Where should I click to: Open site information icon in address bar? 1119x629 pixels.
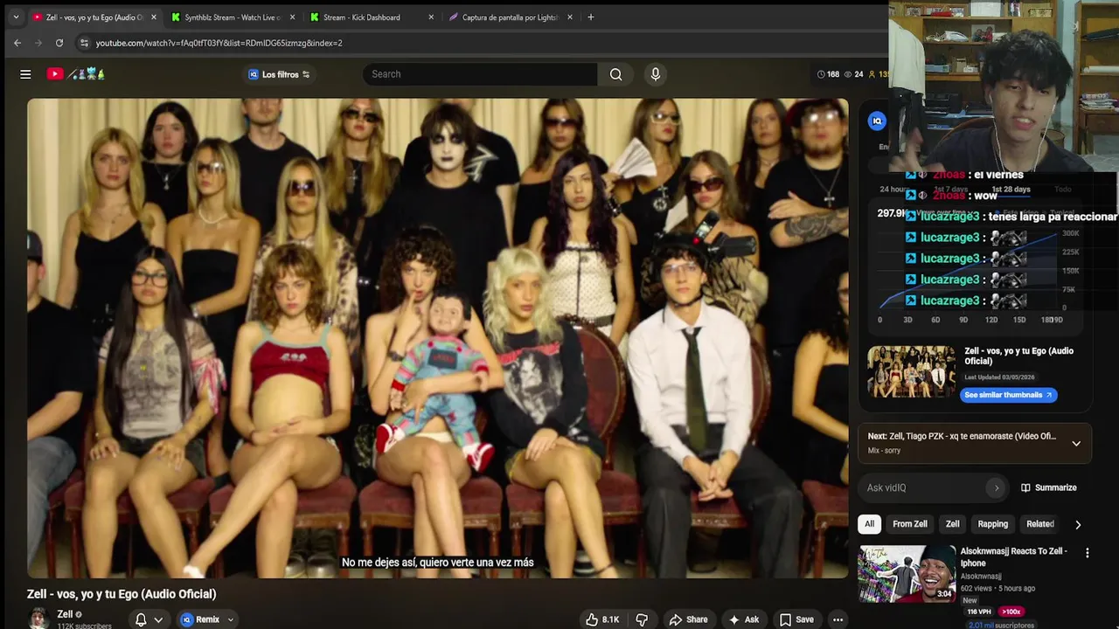[x=84, y=43]
